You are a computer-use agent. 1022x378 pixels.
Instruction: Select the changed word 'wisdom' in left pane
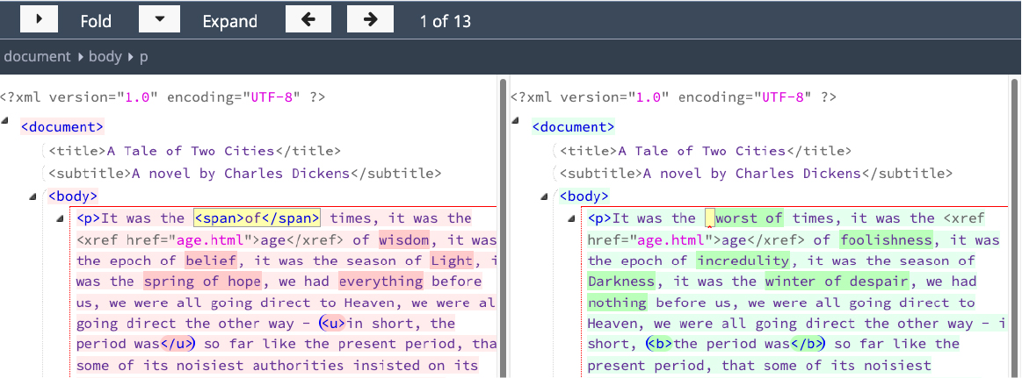[404, 239]
